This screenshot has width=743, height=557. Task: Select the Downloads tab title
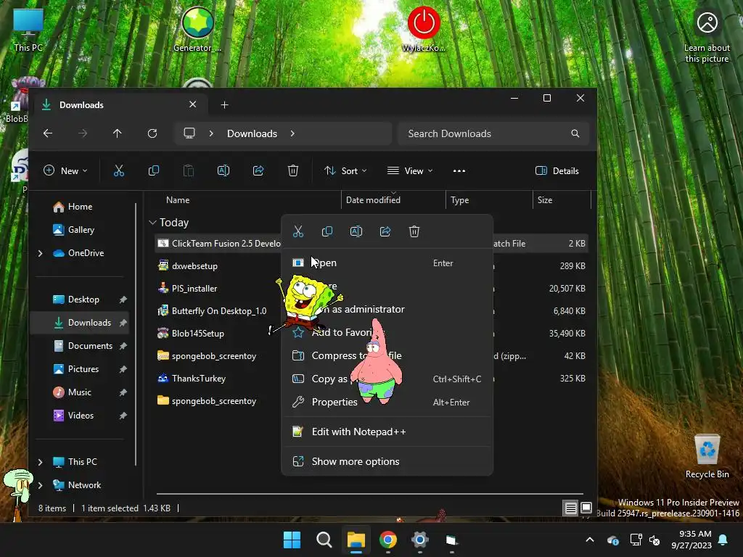point(81,105)
